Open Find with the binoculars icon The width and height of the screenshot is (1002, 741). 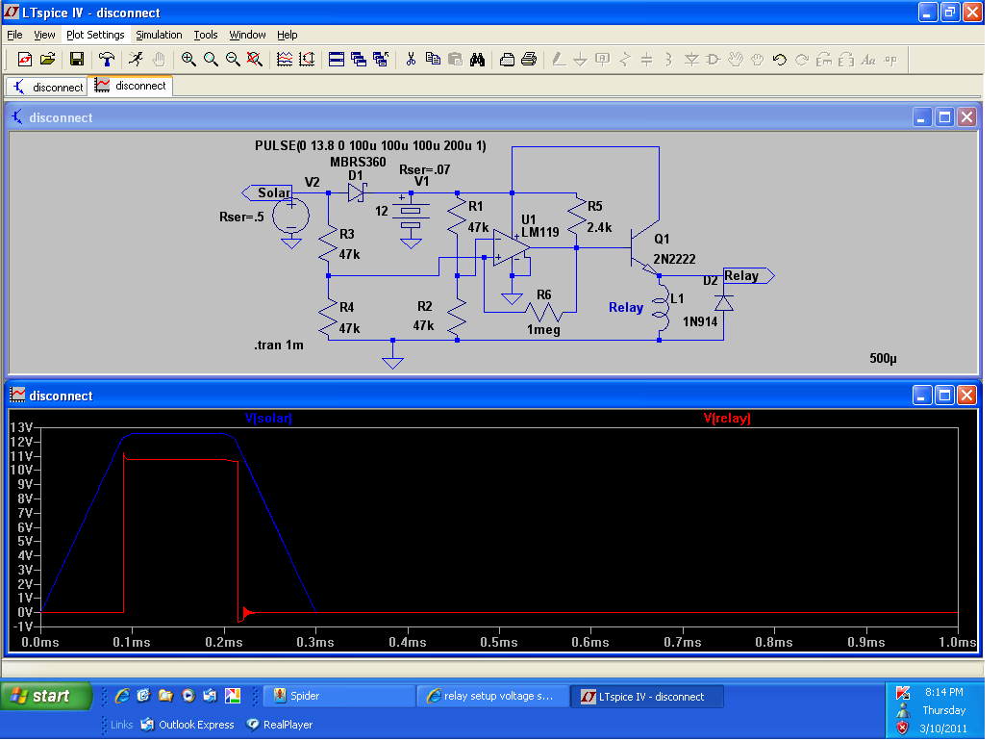point(477,60)
